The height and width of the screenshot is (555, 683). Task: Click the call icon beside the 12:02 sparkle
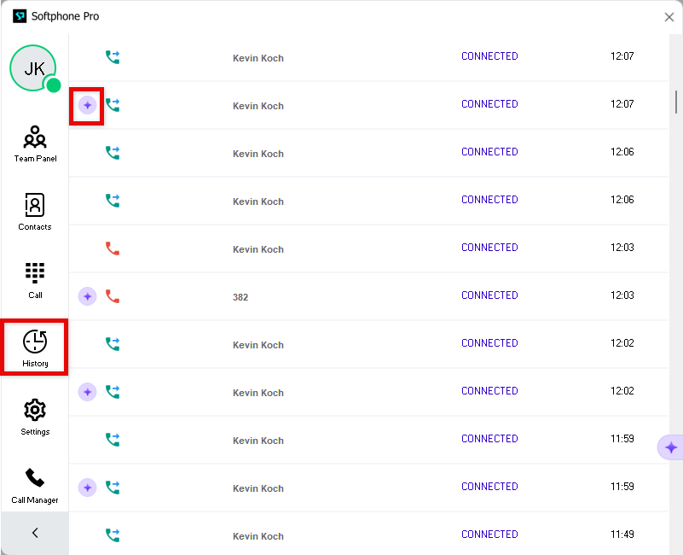[113, 392]
